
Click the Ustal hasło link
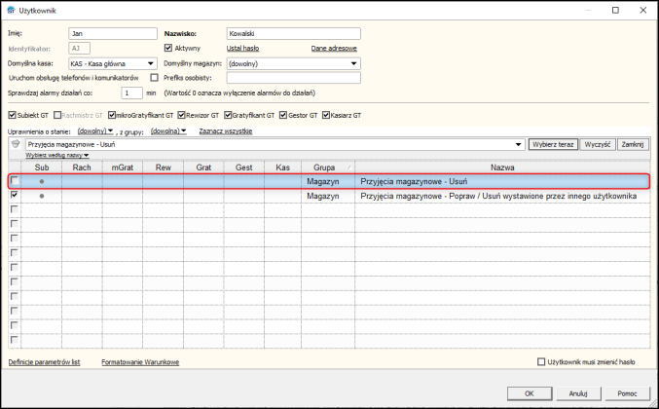point(242,49)
